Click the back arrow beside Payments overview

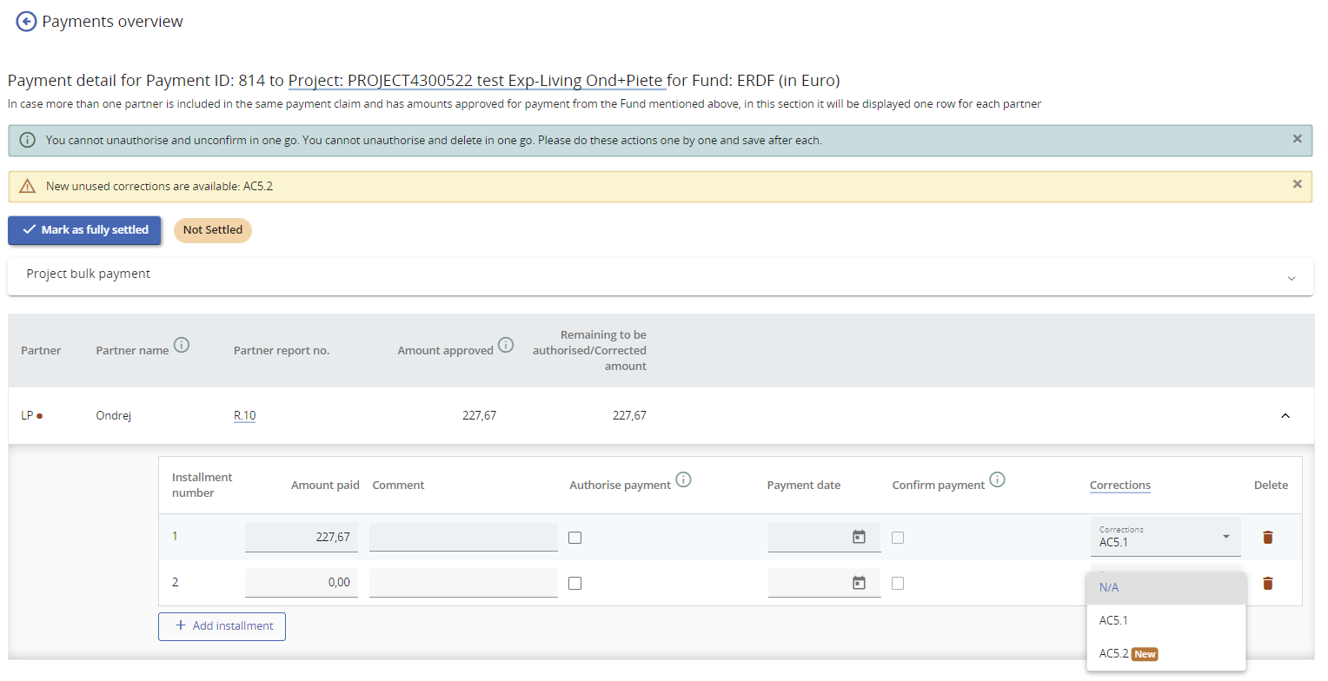(x=26, y=22)
